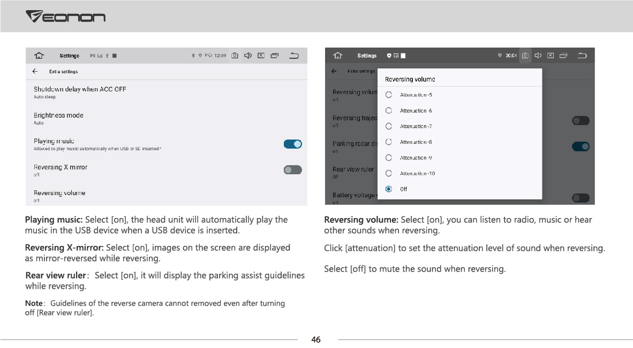Open recent apps icon in left screenshot
633x348 pixels.
275,56
